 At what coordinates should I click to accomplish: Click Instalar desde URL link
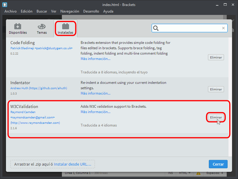(x=73, y=164)
